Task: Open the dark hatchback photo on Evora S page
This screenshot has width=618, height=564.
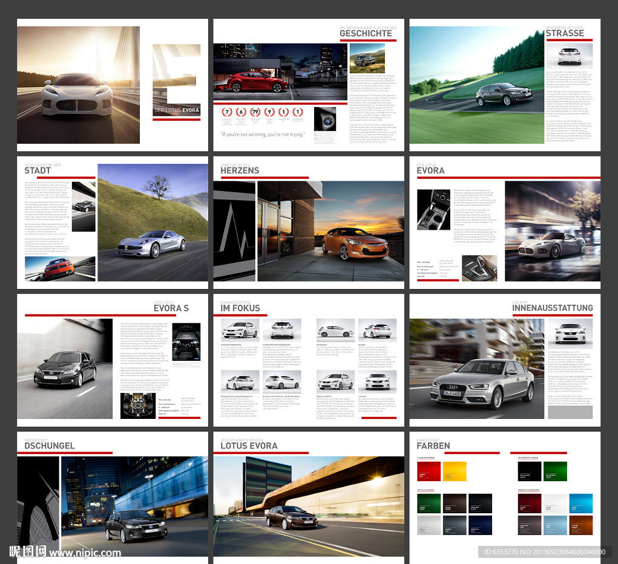Action: [65, 369]
